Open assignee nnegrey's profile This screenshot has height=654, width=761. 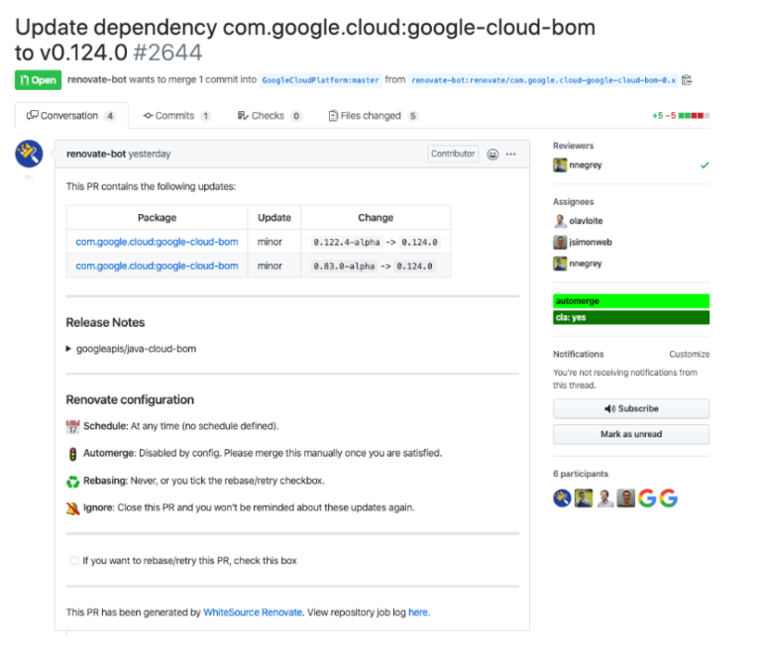tap(586, 264)
